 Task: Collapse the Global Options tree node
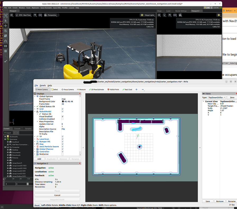35,96
